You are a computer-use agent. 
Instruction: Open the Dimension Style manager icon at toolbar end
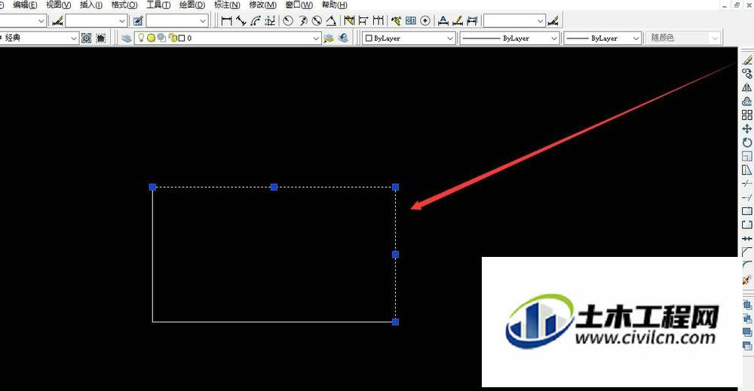(x=554, y=20)
